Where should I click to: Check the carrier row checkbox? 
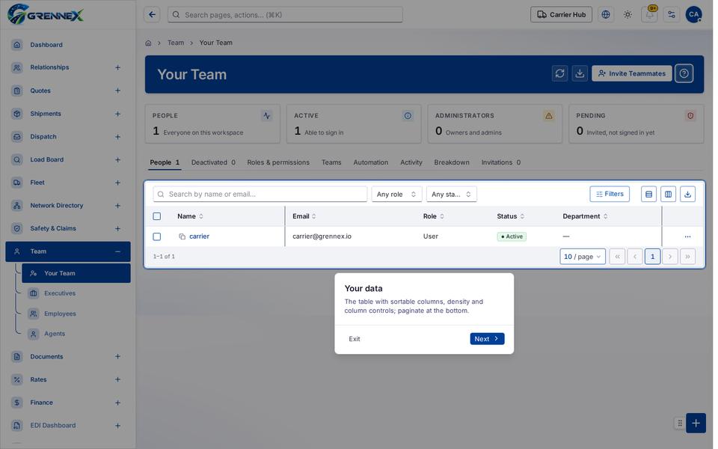(x=157, y=237)
